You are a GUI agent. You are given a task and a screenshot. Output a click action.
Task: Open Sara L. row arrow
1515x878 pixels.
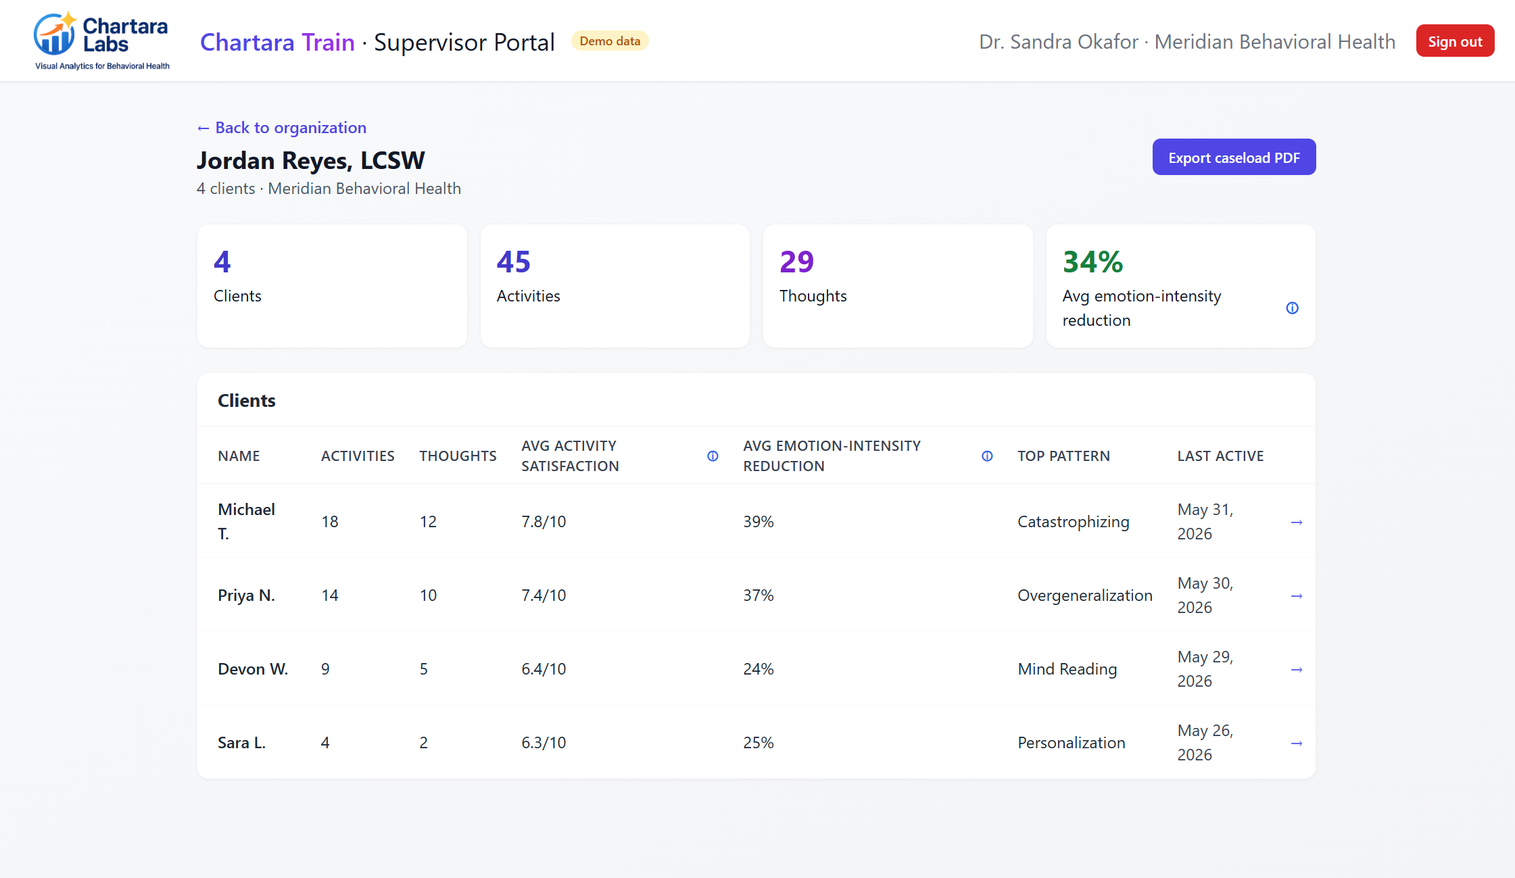click(x=1296, y=743)
